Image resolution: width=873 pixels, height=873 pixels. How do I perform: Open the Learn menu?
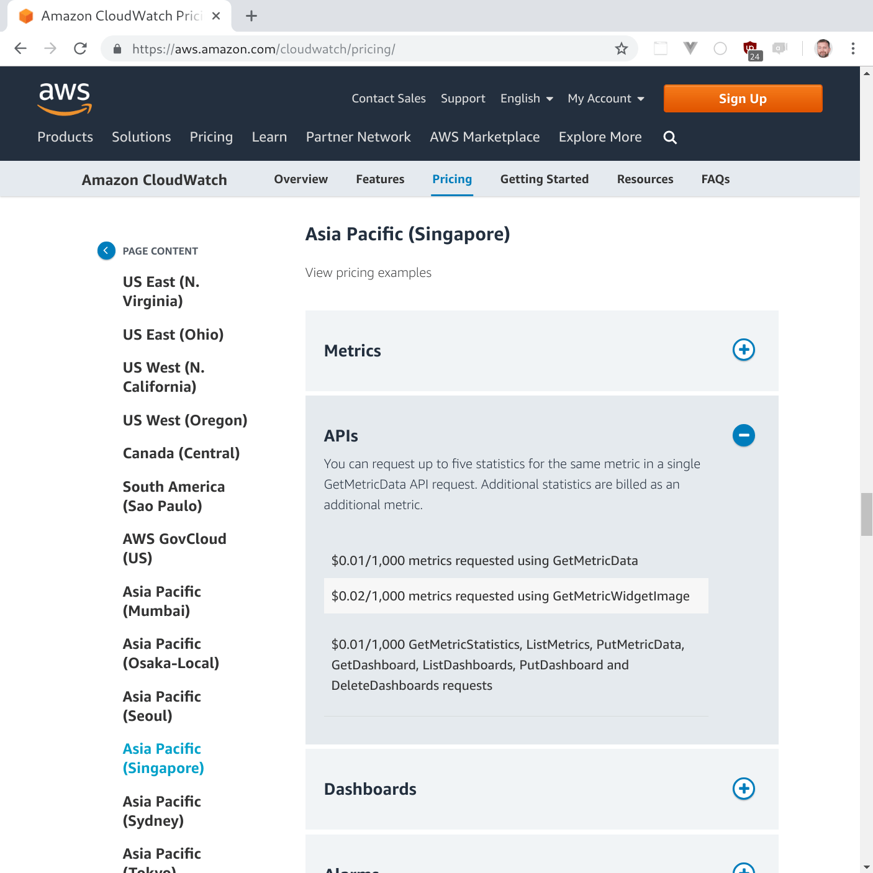(x=269, y=137)
